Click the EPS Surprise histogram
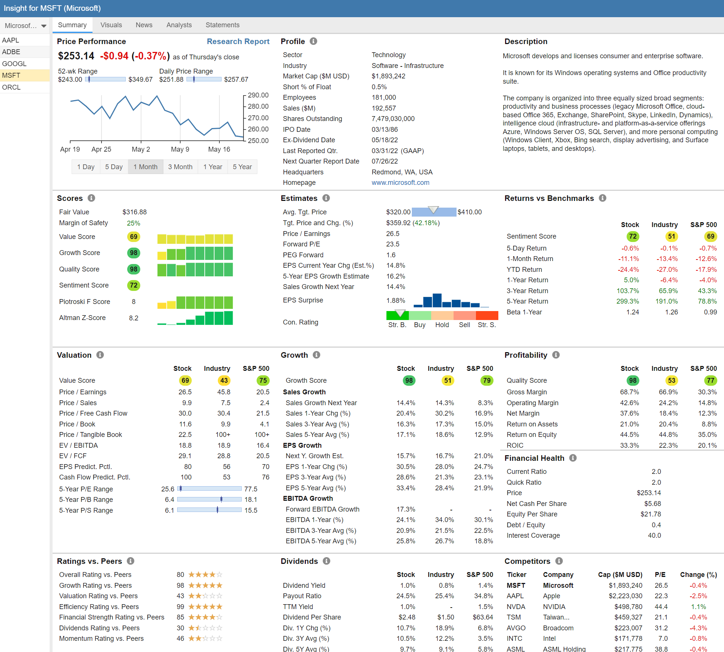The width and height of the screenshot is (724, 652). tap(451, 300)
